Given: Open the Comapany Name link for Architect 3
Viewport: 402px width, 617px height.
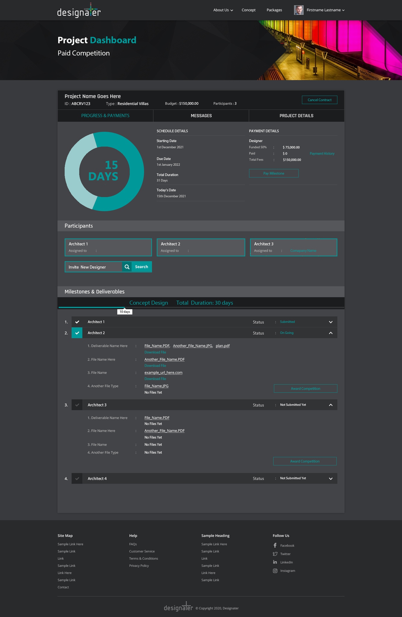Looking at the screenshot, I should (303, 251).
